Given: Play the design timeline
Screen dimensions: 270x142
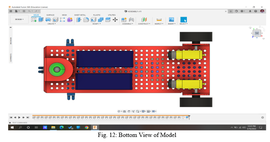Looking at the screenshot, I should coord(19,117).
